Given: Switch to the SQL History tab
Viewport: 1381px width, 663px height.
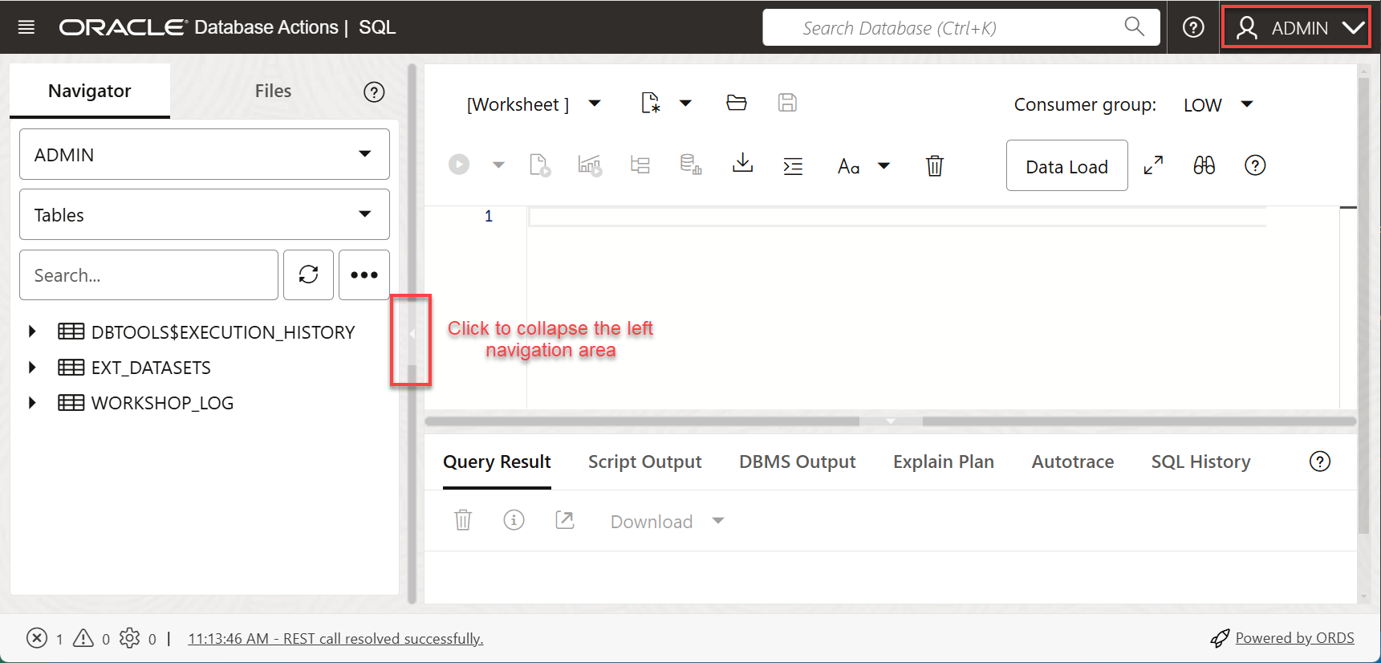Looking at the screenshot, I should [x=1200, y=462].
